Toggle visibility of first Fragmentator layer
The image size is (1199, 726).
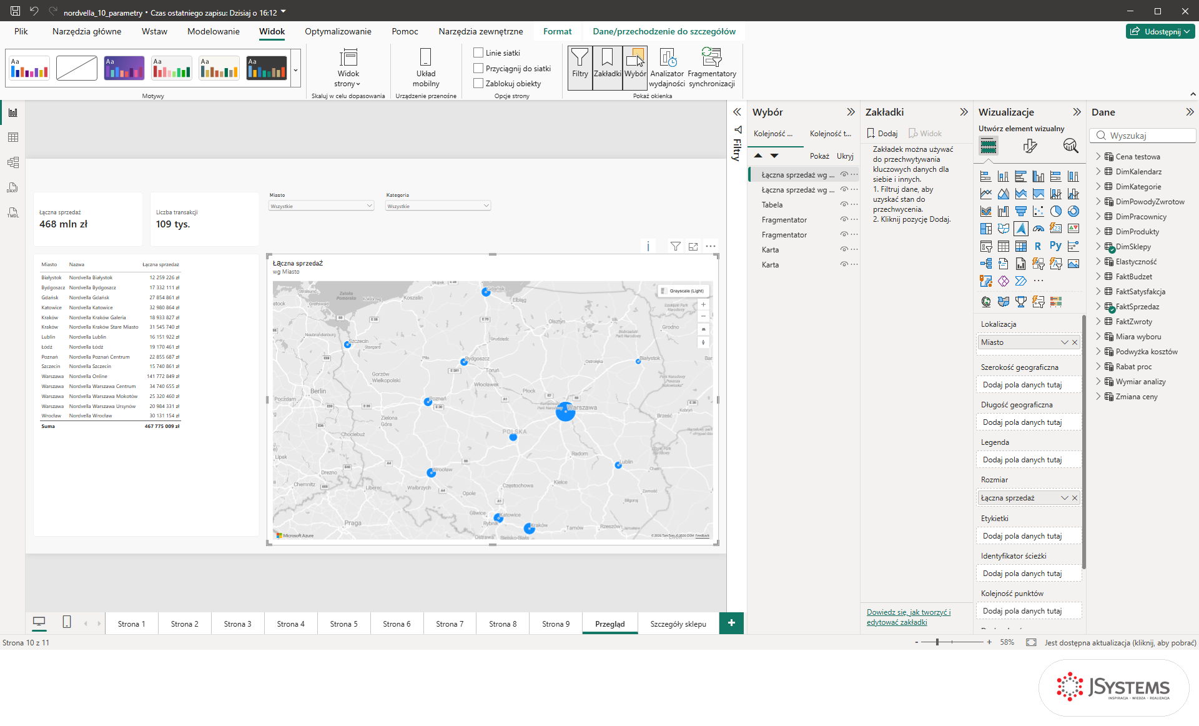click(x=844, y=220)
